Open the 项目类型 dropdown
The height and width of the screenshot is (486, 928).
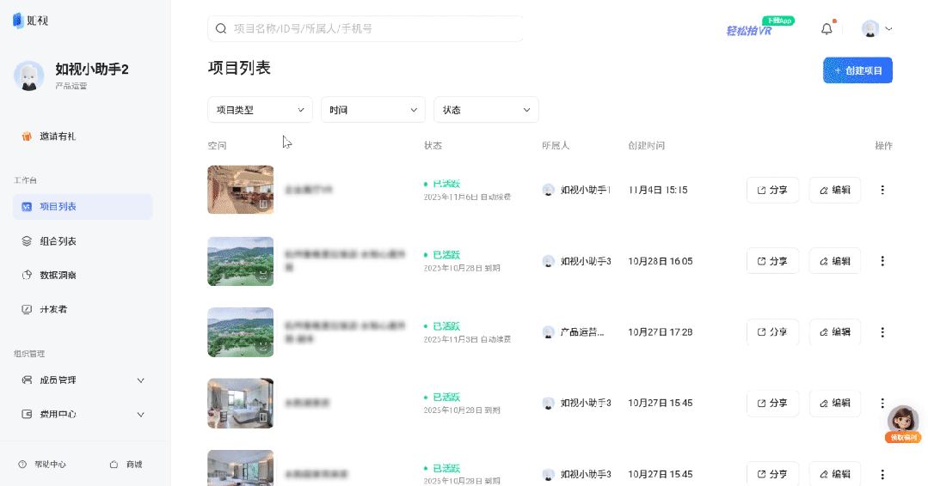[260, 110]
